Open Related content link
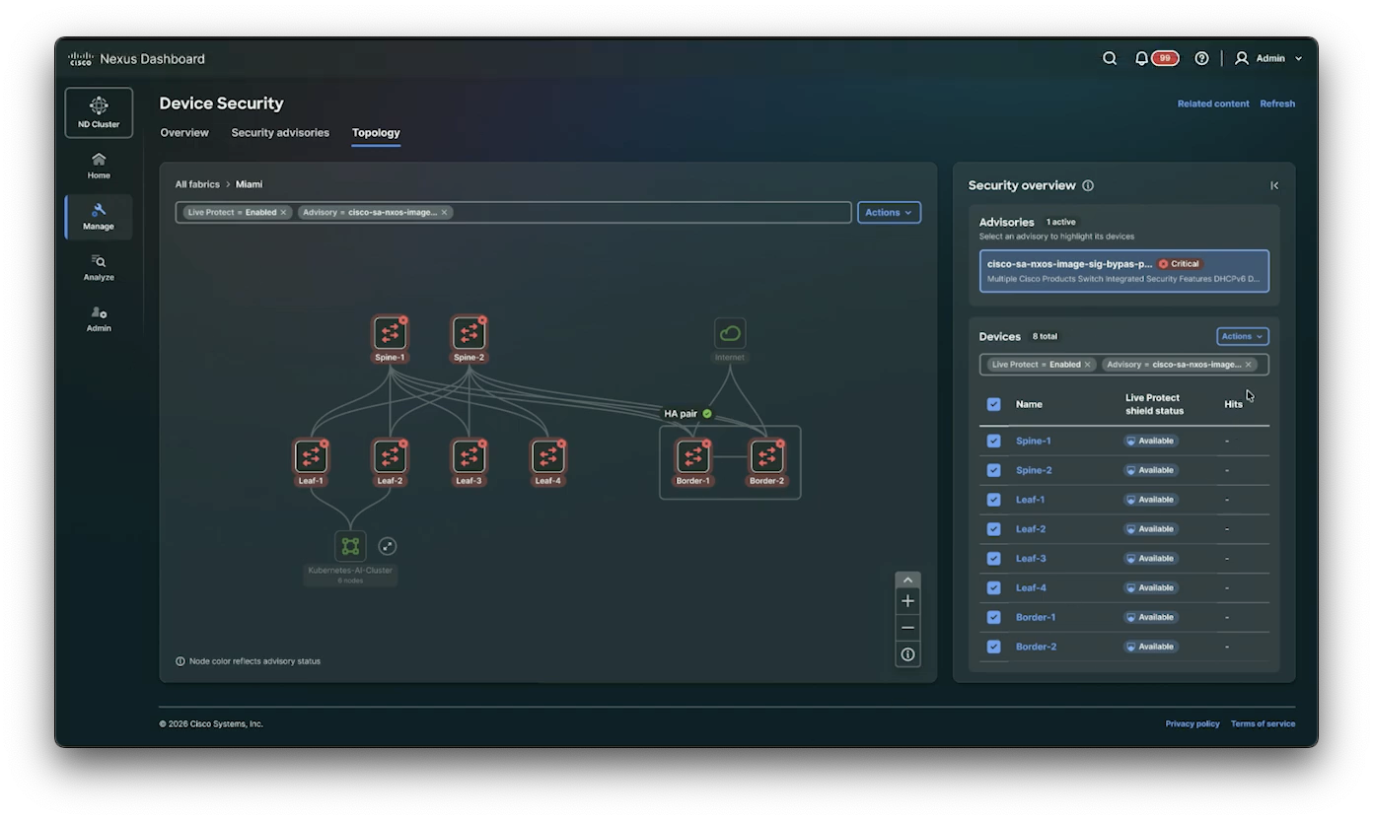Screen dimensions: 1373x820 coord(1213,103)
